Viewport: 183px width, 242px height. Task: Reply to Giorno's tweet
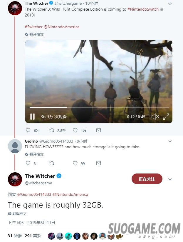click(28, 163)
